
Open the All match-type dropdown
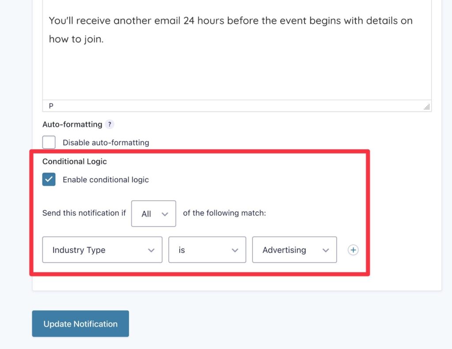(x=153, y=213)
